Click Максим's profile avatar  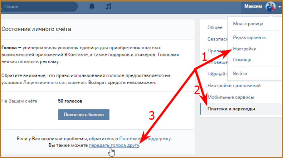270,7
